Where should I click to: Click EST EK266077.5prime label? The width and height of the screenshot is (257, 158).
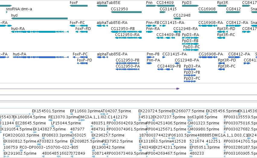pyautogui.click(x=188, y=111)
